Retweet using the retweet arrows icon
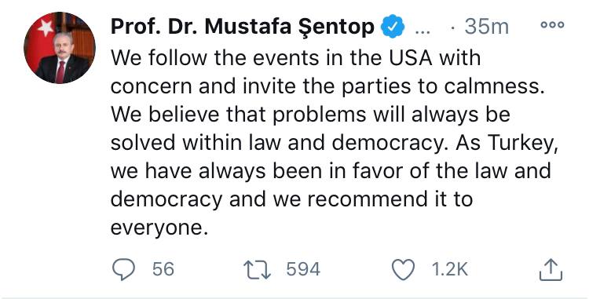The image size is (589, 299). 258,270
